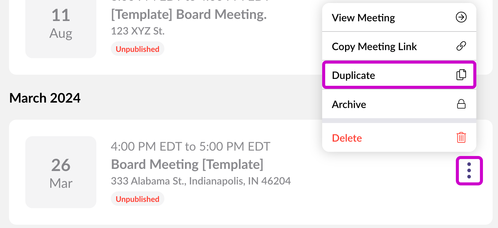This screenshot has width=498, height=228.
Task: Click the red trash can icon
Action: pyautogui.click(x=461, y=138)
